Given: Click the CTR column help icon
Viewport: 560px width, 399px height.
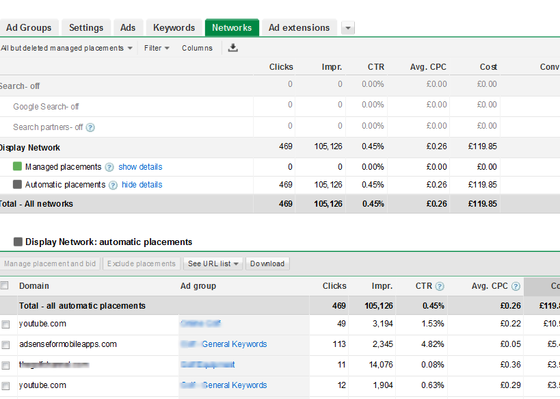Looking at the screenshot, I should coord(440,286).
